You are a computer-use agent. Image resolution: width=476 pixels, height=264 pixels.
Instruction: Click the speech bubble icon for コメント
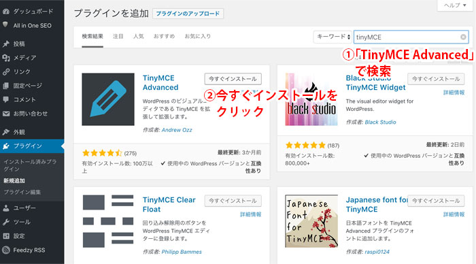tap(5, 99)
